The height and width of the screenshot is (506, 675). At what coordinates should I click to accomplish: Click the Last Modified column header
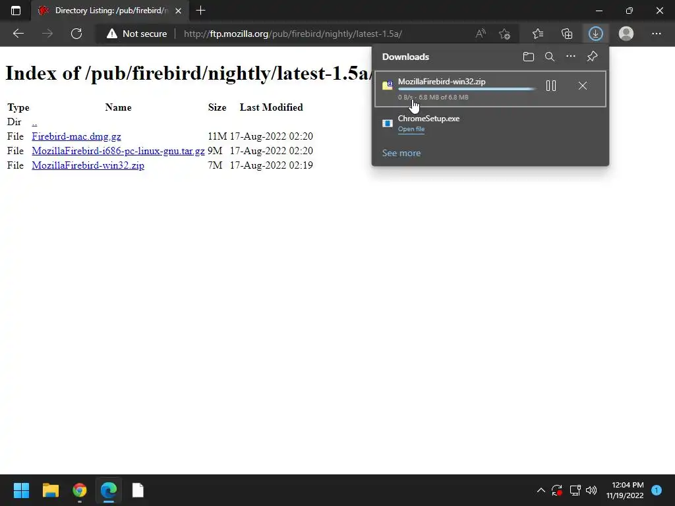[271, 107]
